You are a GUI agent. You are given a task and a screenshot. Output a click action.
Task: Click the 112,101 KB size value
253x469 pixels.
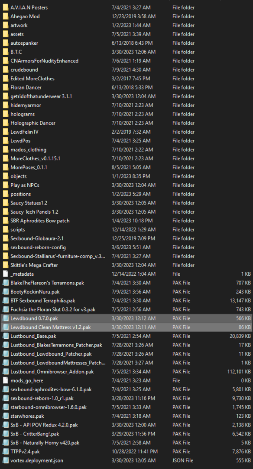[x=239, y=372]
